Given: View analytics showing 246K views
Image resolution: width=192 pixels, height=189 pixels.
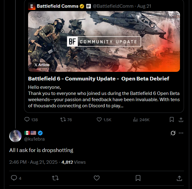Looking at the screenshot, I should pyautogui.click(x=141, y=120).
